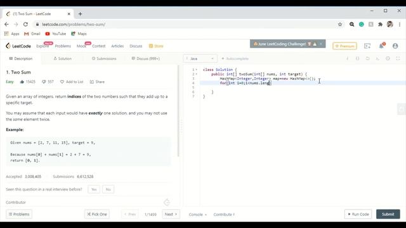Answer No to seen in interview
The image size is (406, 228).
point(108,189)
